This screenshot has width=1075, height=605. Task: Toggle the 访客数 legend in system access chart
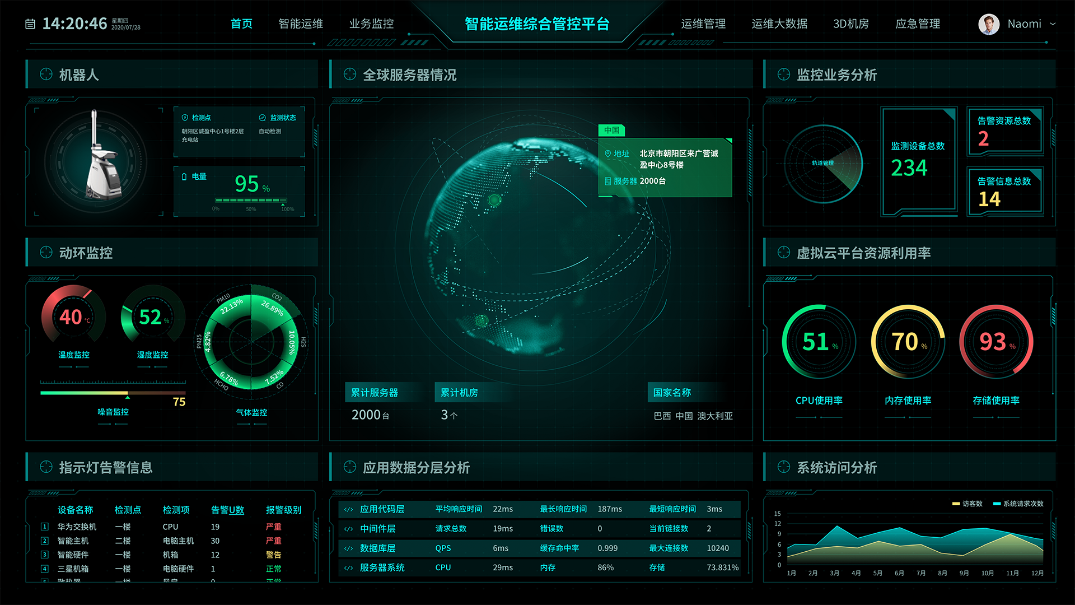coord(968,504)
